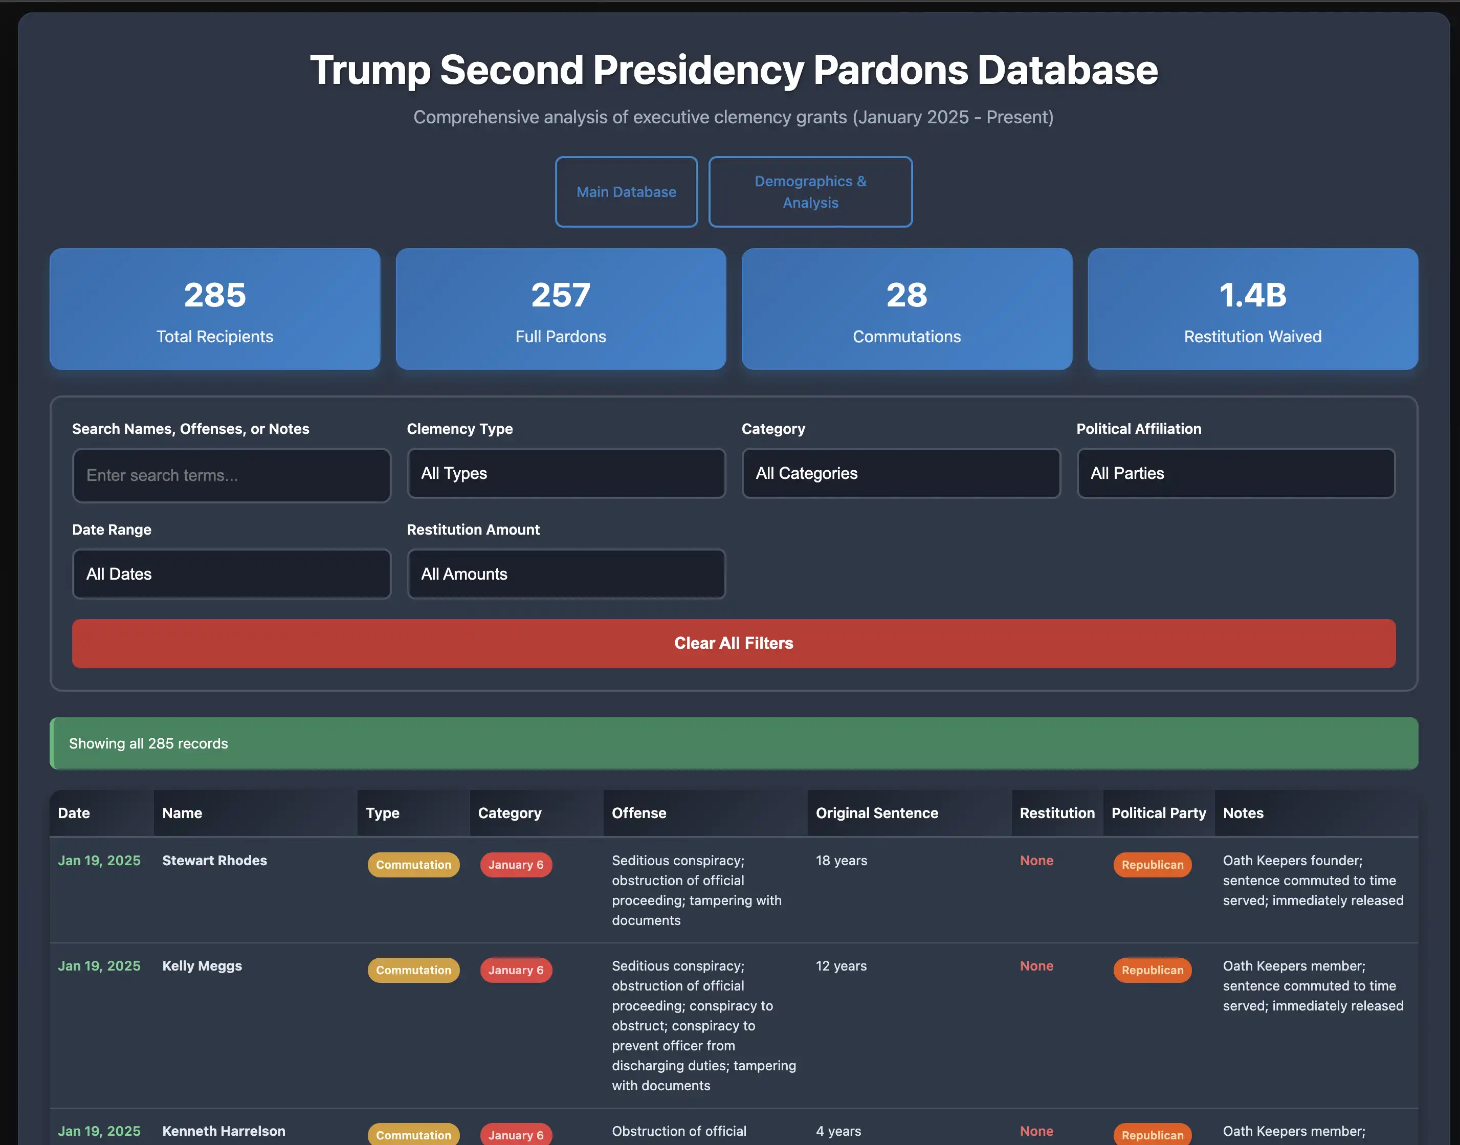1460x1145 pixels.
Task: Sort by the Category column header
Action: [536, 813]
